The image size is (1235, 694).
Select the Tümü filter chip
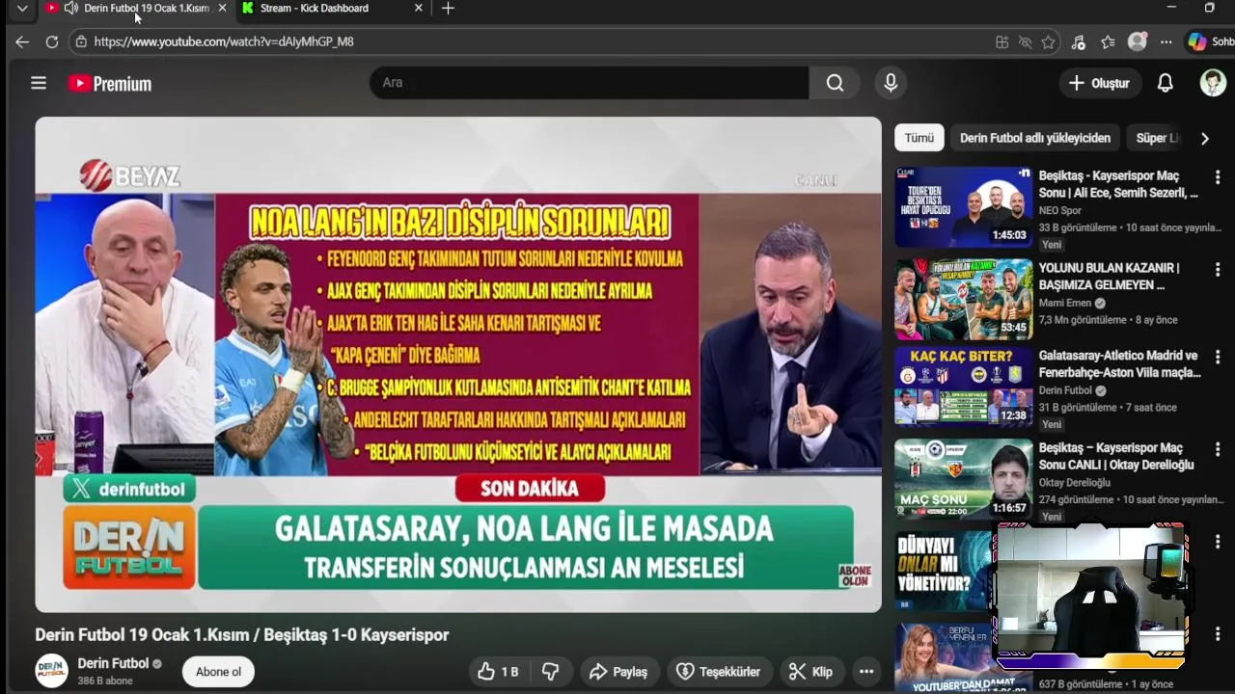(x=919, y=138)
